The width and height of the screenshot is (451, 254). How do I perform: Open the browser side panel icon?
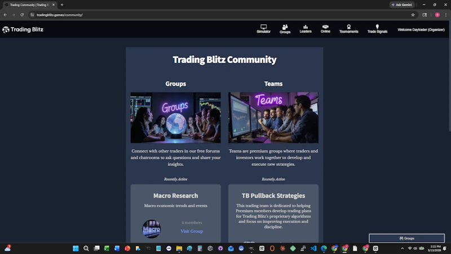coord(425,15)
